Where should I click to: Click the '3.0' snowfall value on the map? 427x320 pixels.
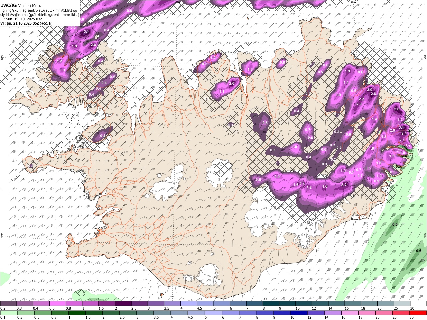click(x=370, y=90)
